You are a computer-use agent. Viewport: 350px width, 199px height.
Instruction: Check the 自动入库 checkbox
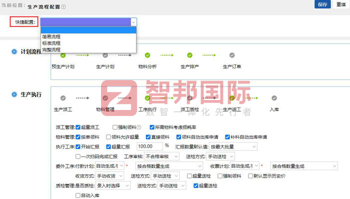click(x=78, y=195)
